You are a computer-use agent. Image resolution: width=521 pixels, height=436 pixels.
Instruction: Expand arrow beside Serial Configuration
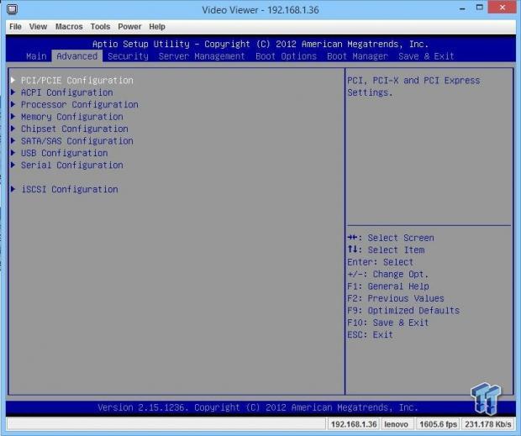click(13, 165)
